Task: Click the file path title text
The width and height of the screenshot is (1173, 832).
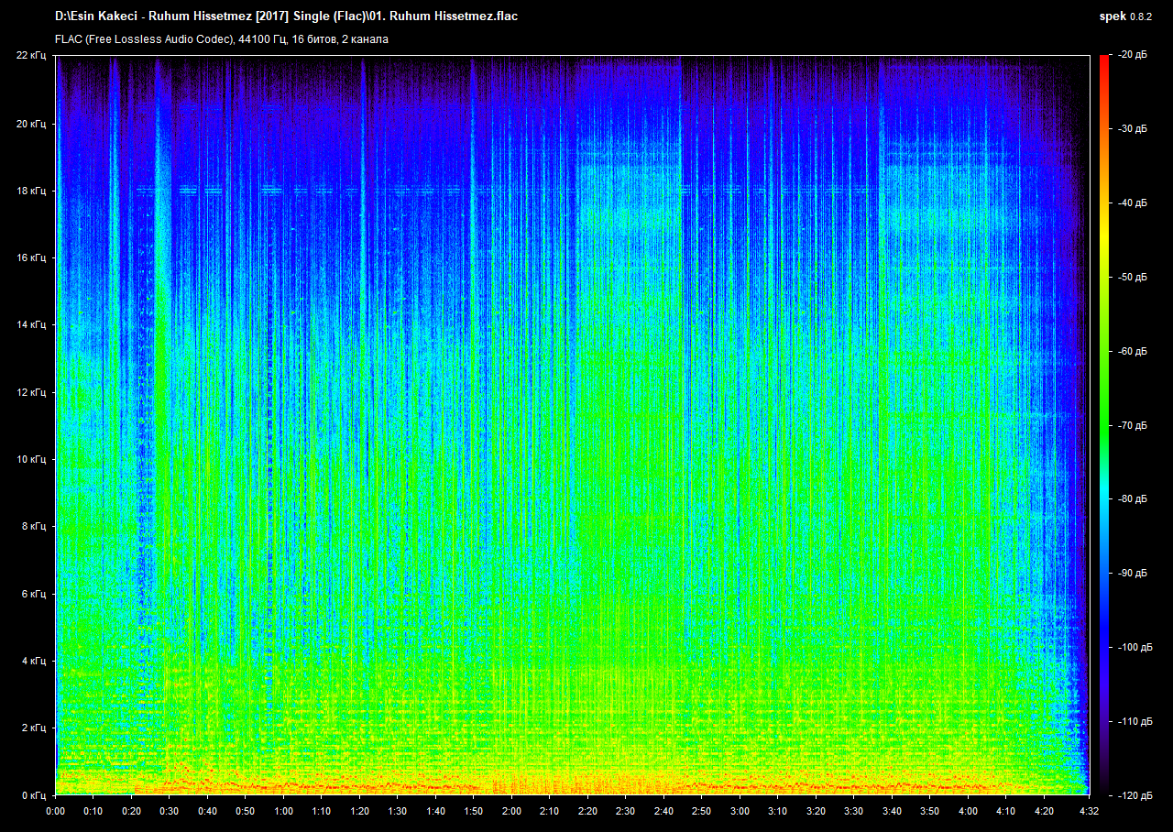Action: (x=286, y=16)
